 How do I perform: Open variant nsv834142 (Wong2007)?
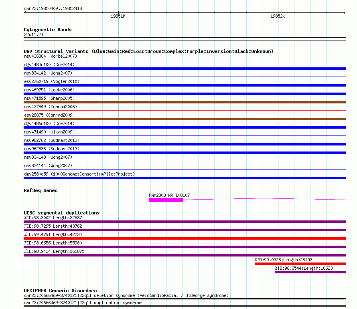[x=48, y=73]
